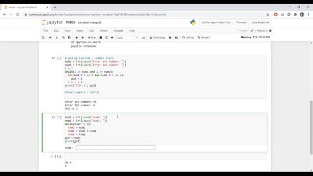Viewport: 313px width, 176px height.
Task: Click the Python logo icon
Action: point(193,22)
